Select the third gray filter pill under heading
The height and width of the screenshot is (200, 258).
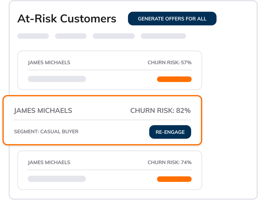pyautogui.click(x=113, y=36)
